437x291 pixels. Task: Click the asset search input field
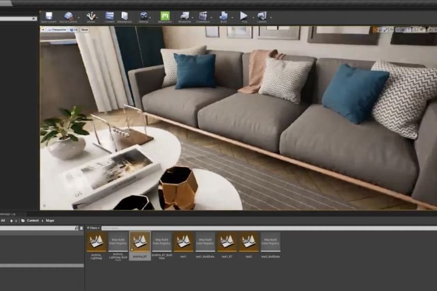point(269,228)
